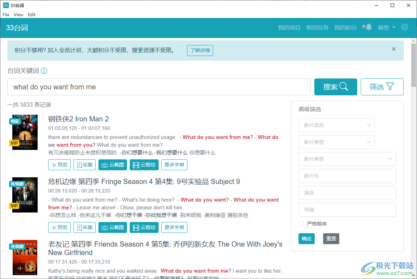
Task: Open the Edit menu
Action: tap(32, 15)
